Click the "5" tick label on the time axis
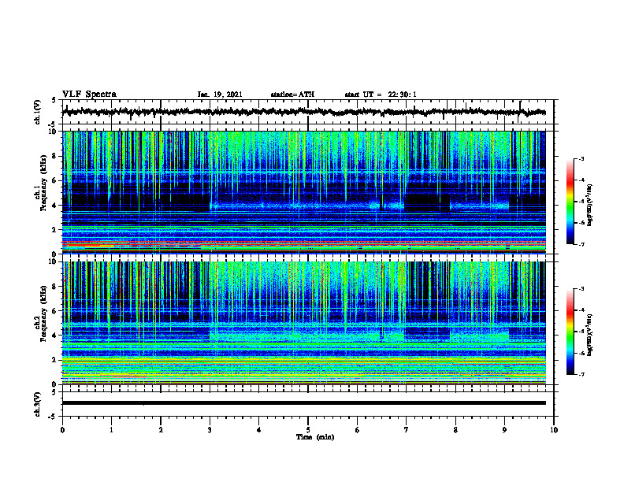The image size is (624, 482). pyautogui.click(x=308, y=430)
